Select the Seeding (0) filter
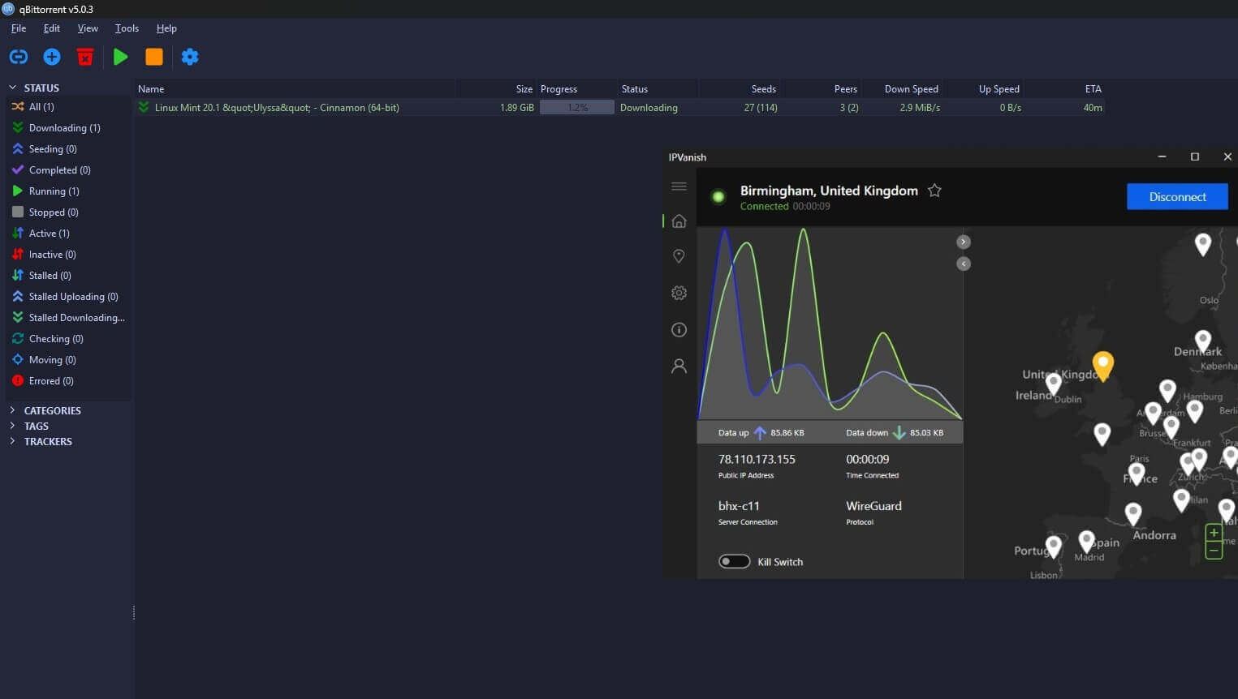1238x699 pixels. (69, 149)
